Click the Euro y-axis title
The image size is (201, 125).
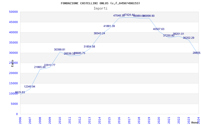(12, 63)
